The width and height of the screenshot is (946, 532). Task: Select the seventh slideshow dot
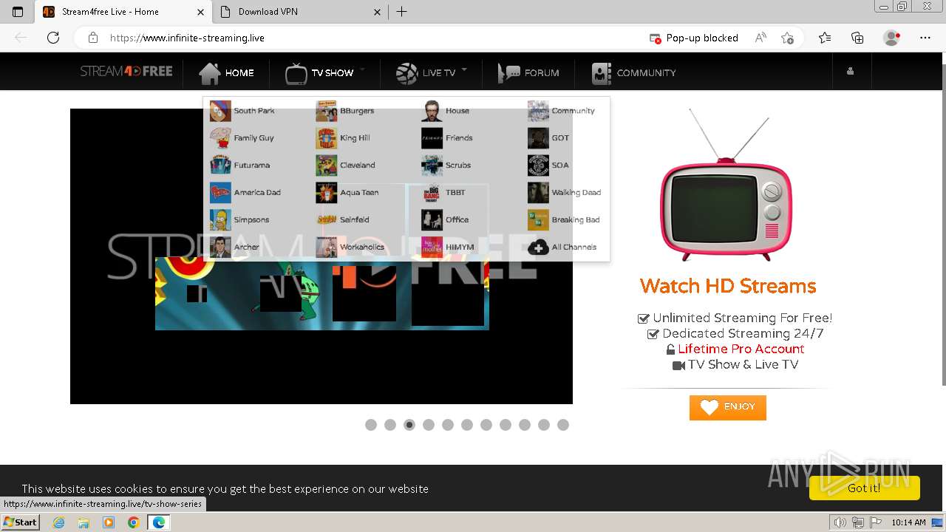[x=486, y=425]
